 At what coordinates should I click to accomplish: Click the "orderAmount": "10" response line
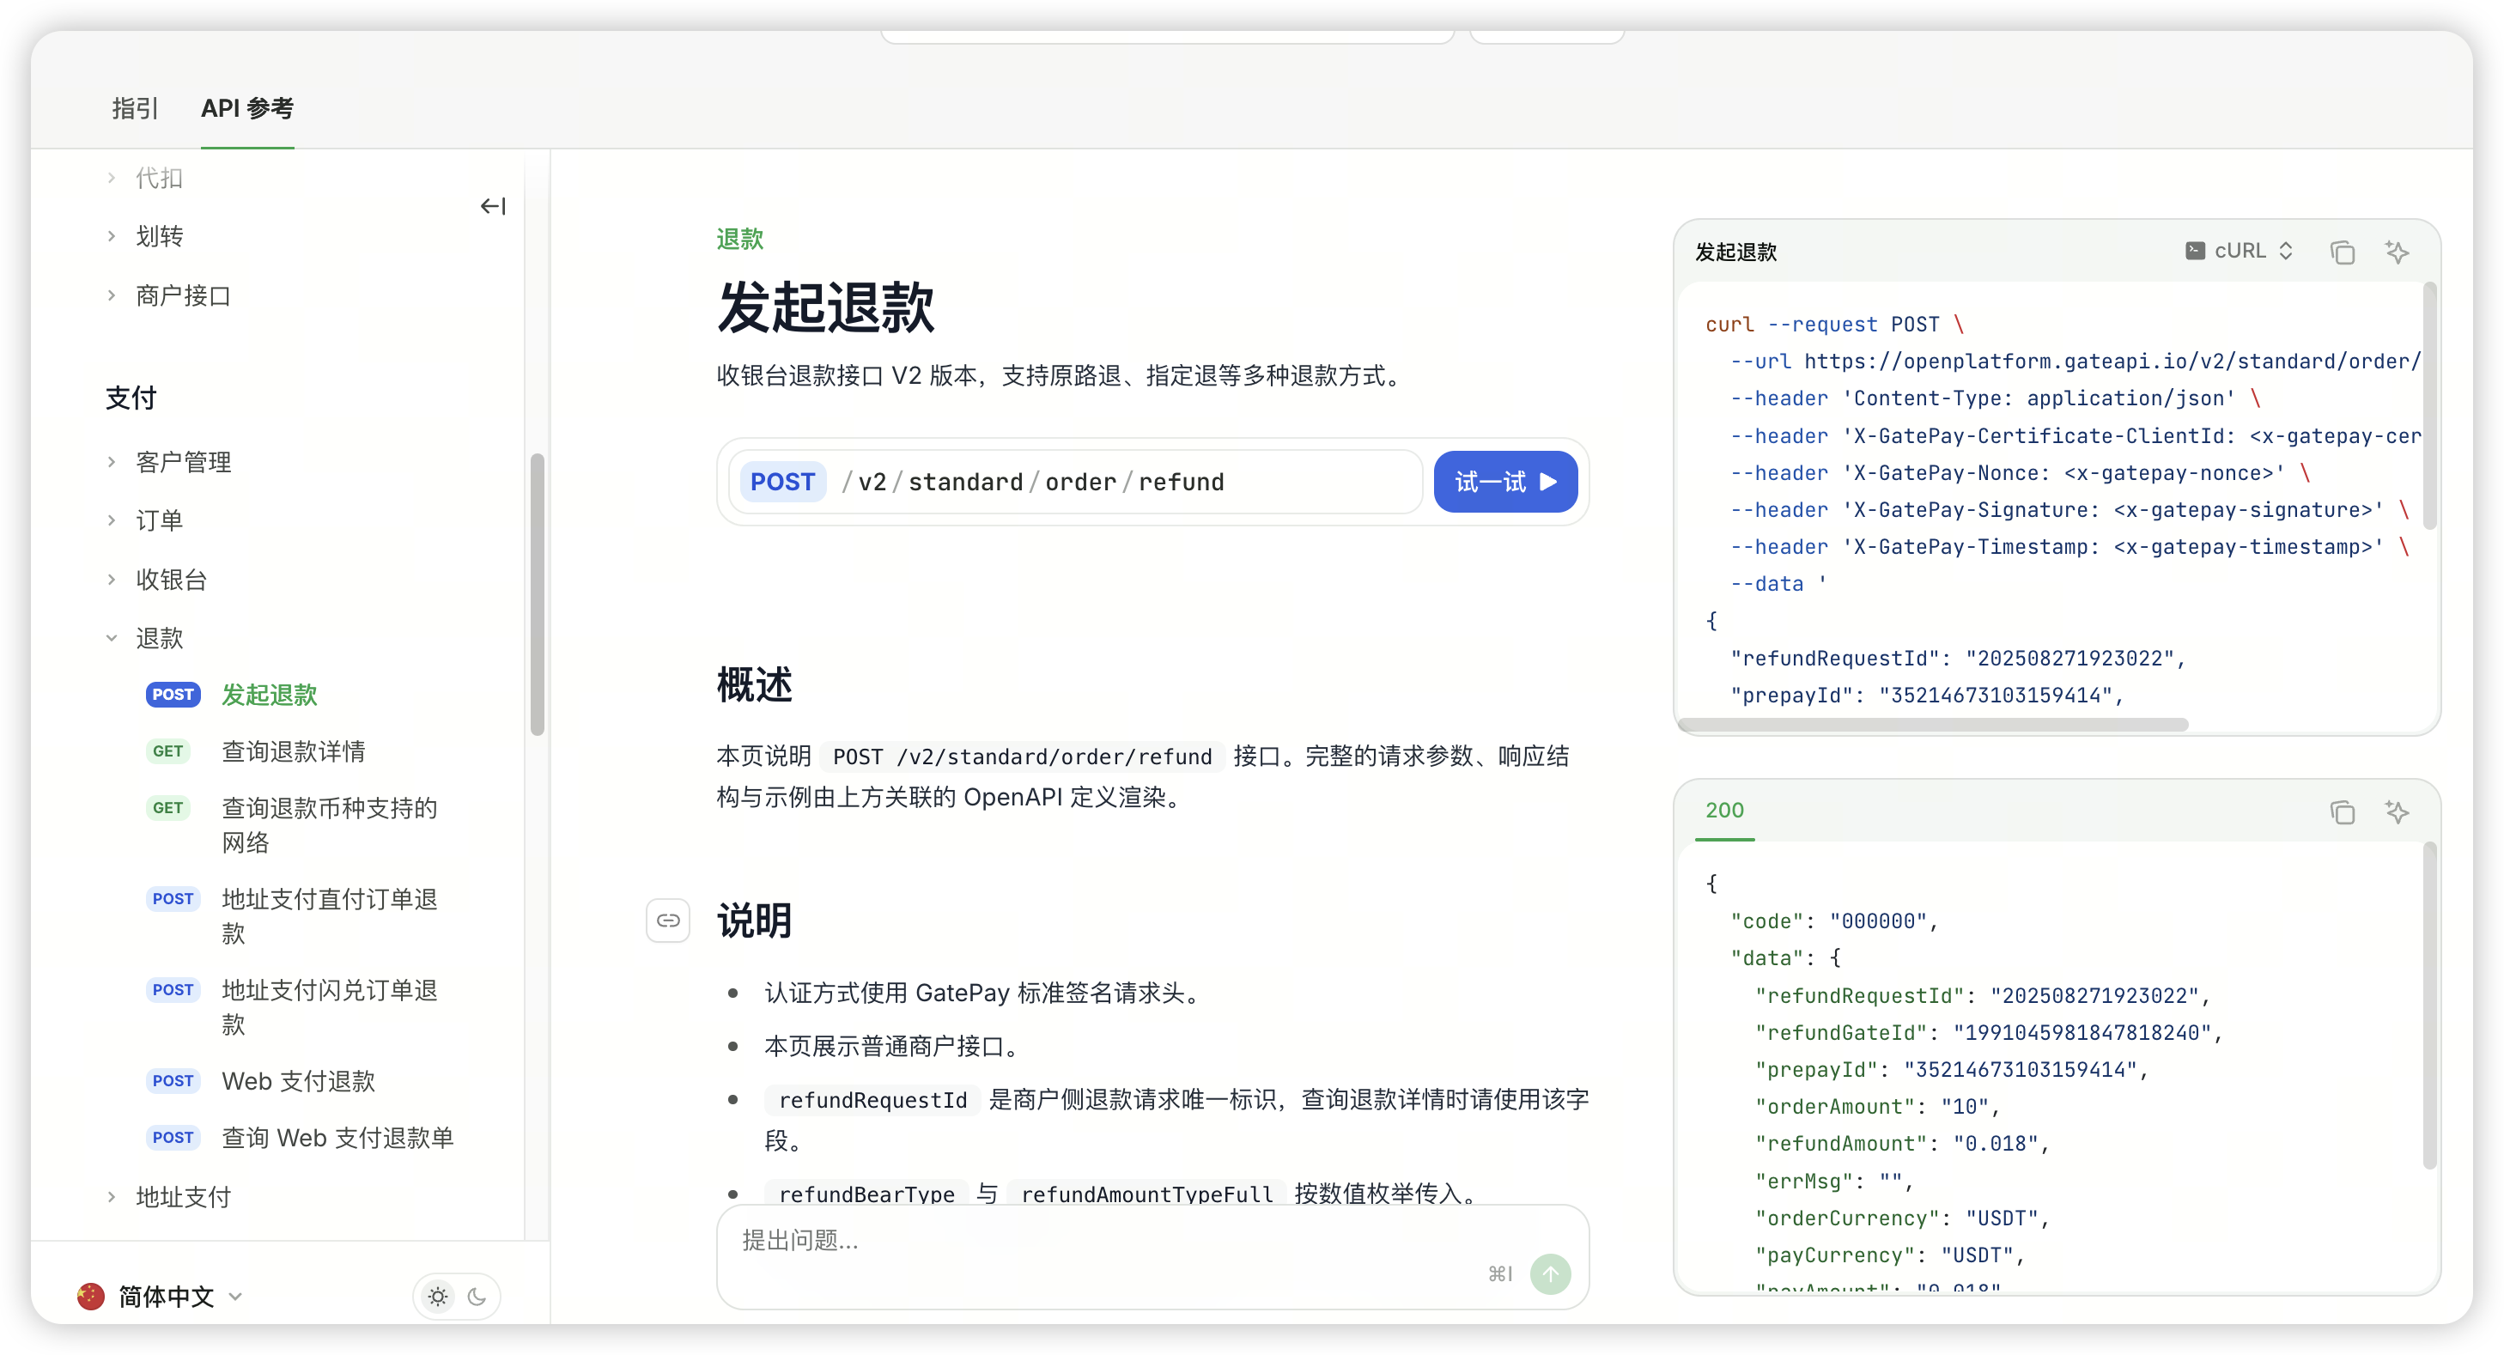1877,1106
